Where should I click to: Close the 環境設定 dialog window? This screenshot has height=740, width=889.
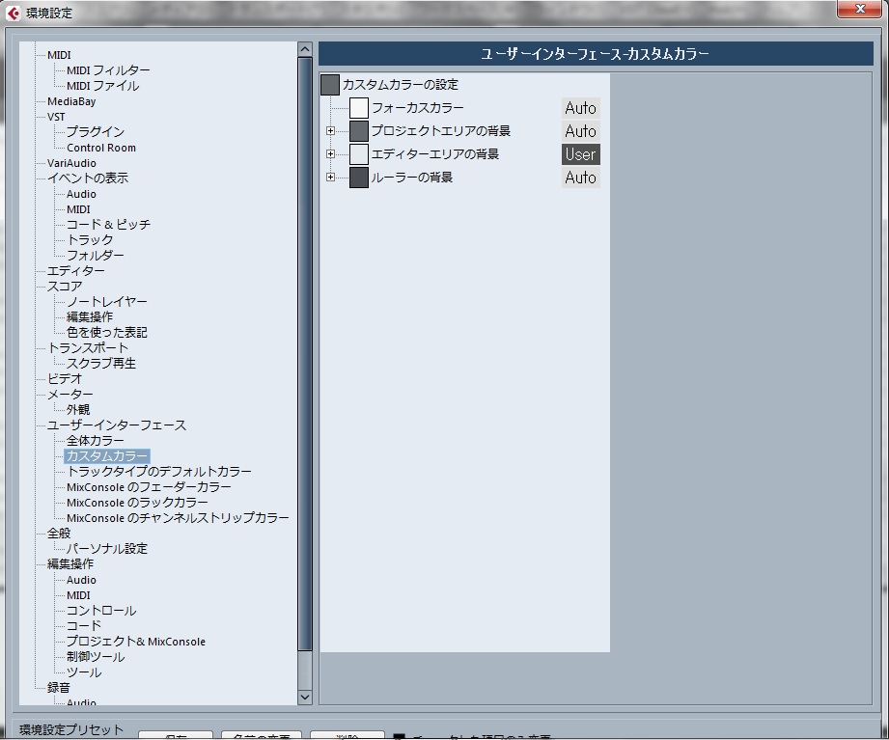pos(859,9)
